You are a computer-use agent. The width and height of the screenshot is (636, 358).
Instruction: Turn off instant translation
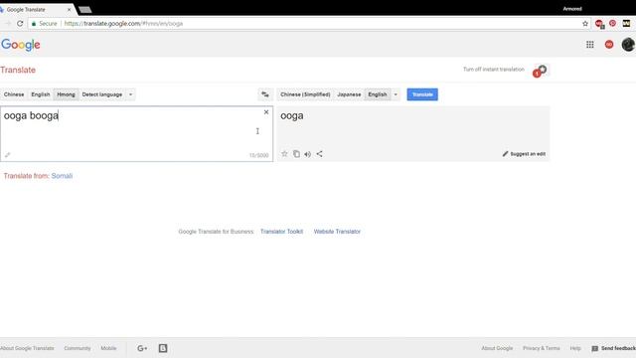coord(494,70)
